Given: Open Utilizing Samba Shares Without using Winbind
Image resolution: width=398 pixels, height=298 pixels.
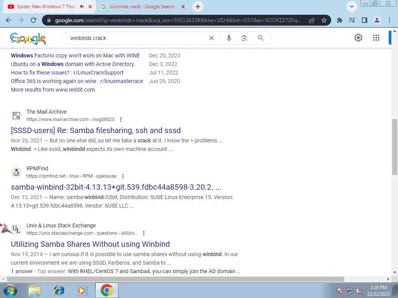Looking at the screenshot, I should (90, 244).
